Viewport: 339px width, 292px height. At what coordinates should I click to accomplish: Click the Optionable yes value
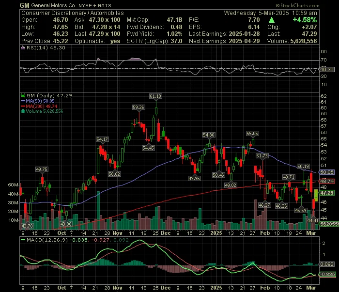(x=115, y=41)
